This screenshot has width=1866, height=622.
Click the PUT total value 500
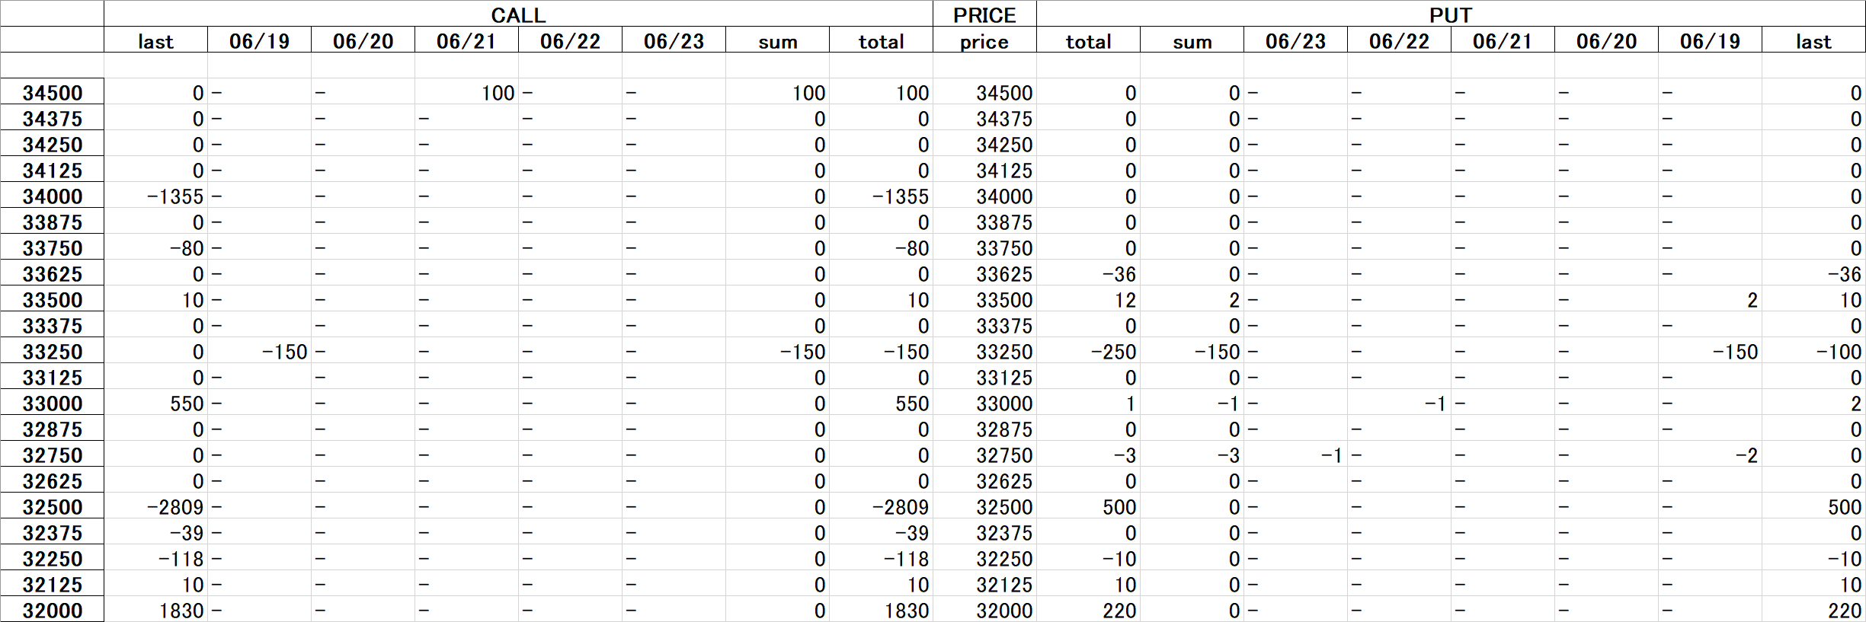tap(1088, 507)
